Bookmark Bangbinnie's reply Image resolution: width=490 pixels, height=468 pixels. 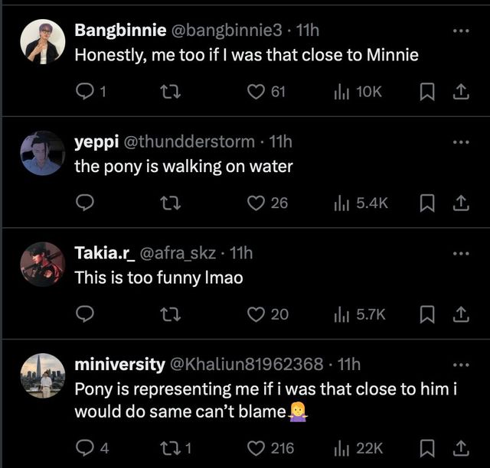pos(427,92)
